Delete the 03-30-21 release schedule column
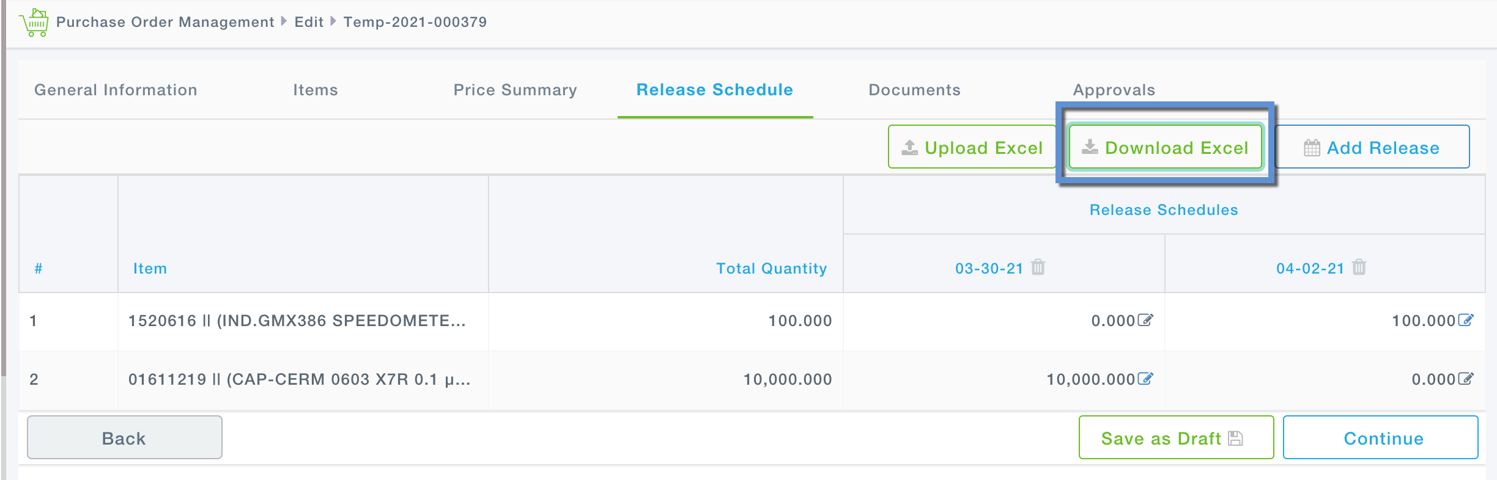The height and width of the screenshot is (480, 1497). (x=1038, y=267)
